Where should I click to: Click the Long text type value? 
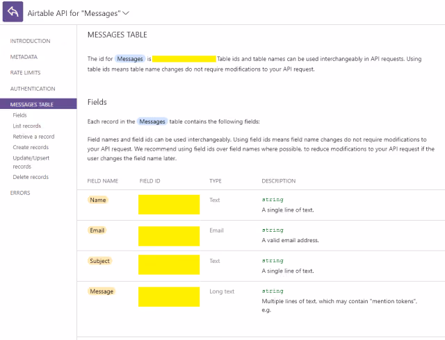222,291
